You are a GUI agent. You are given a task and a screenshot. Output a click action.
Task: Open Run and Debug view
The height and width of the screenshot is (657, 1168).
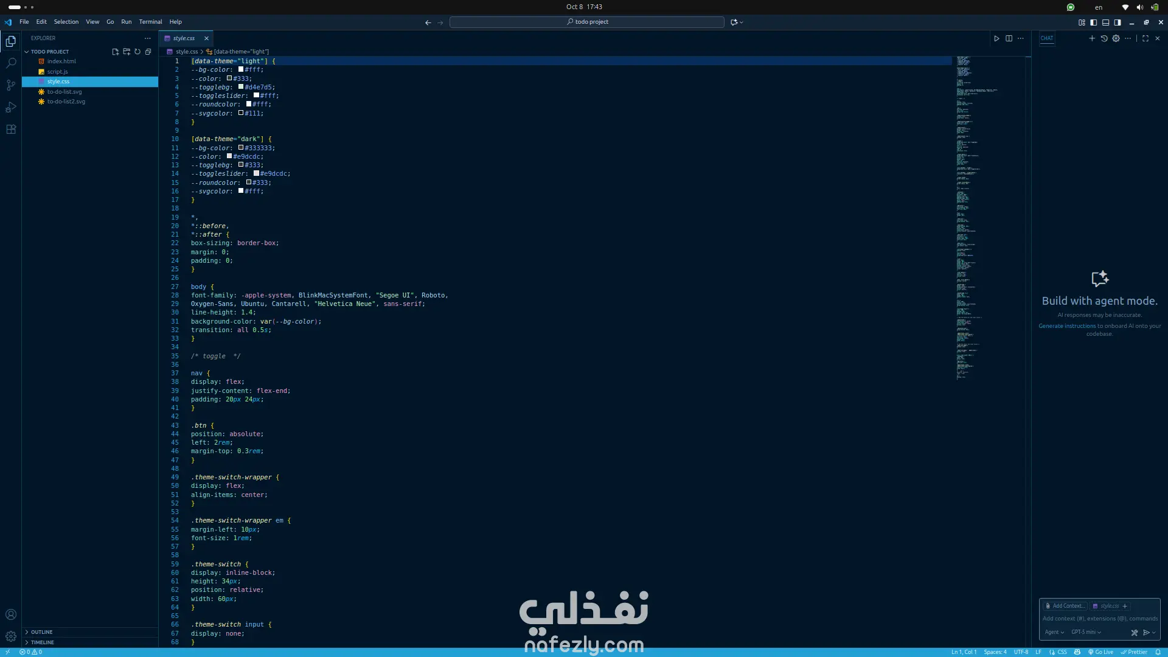pyautogui.click(x=11, y=108)
